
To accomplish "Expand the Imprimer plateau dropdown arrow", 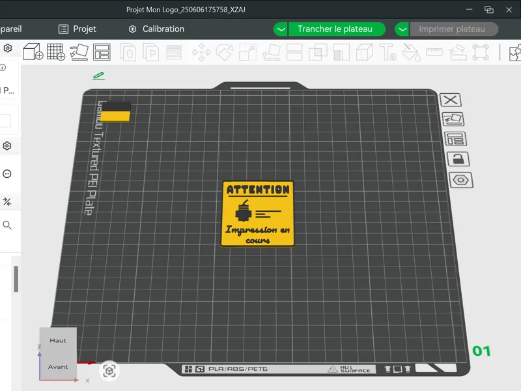I will [x=402, y=29].
